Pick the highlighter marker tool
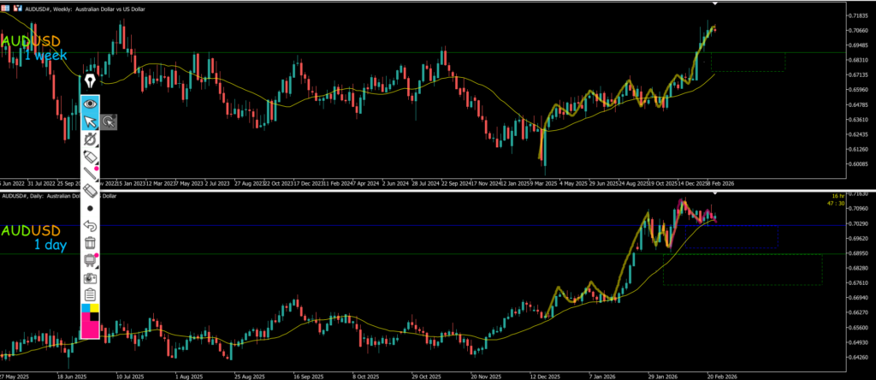 [90, 157]
